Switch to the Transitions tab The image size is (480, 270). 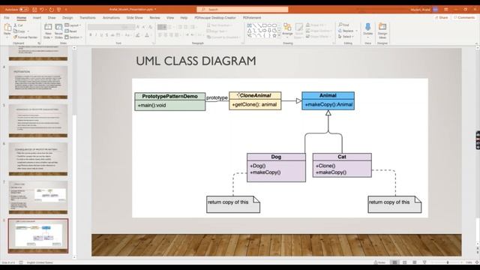pyautogui.click(x=88, y=18)
